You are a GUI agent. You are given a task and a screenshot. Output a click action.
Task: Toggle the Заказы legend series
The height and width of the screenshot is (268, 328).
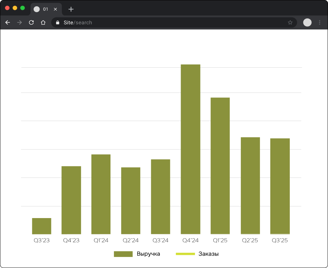[208, 254]
